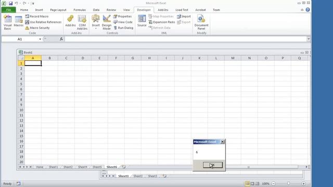Open the Document Panel
This screenshot has height=187, width=333.
point(201,22)
